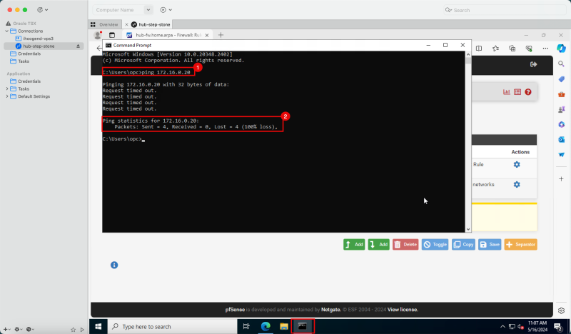Click Command Prompt vertical scrollbar
This screenshot has height=334, width=571.
(x=468, y=143)
